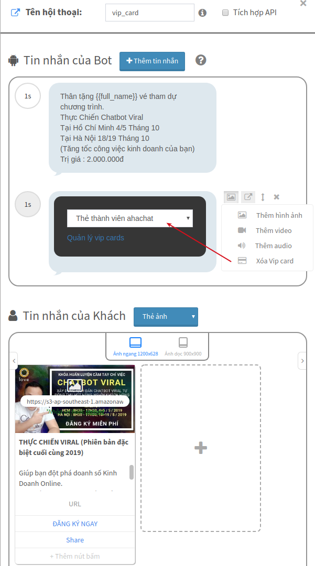
Task: Select the Ảnh dọc 900x900 layout
Action: click(183, 347)
